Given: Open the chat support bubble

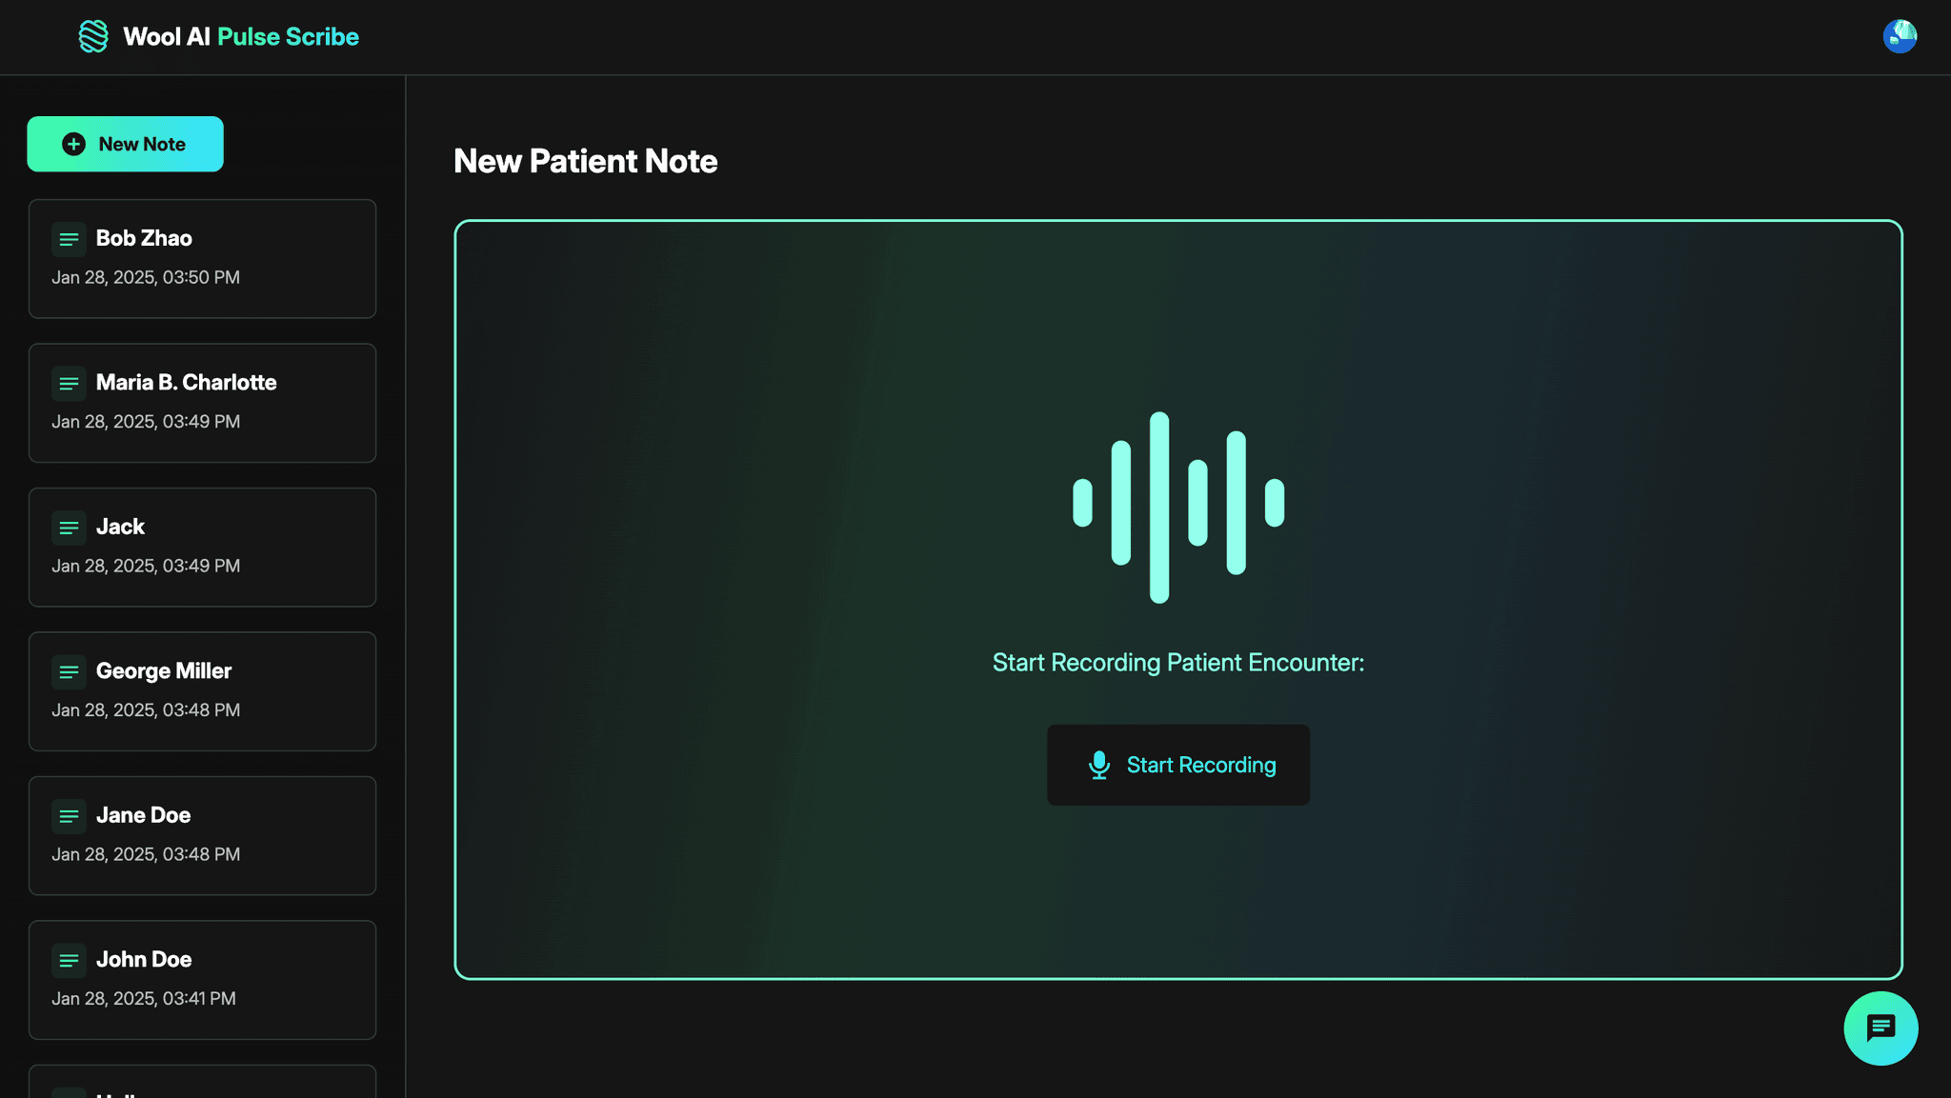Looking at the screenshot, I should pyautogui.click(x=1881, y=1028).
